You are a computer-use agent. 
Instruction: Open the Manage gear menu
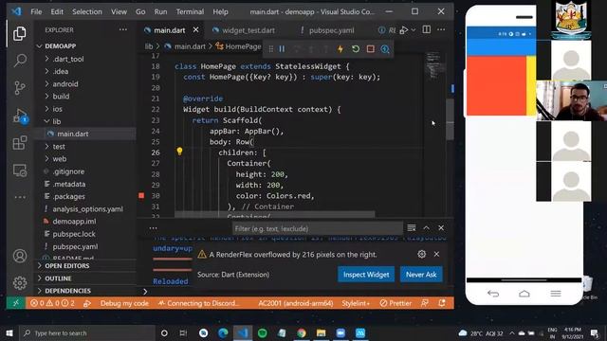pyautogui.click(x=19, y=283)
